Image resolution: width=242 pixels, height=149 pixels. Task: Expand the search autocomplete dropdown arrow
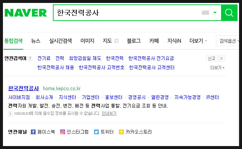[215, 13]
